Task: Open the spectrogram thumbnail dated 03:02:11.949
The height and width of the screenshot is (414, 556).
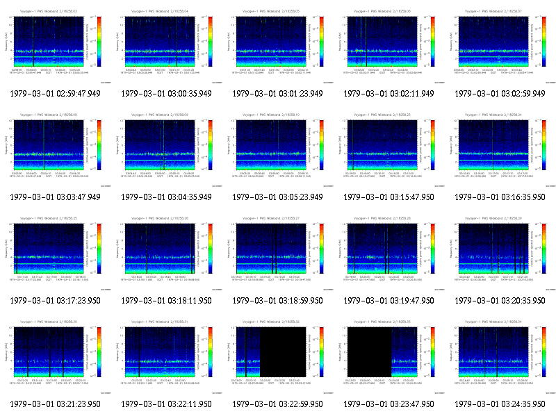Action: click(x=389, y=45)
